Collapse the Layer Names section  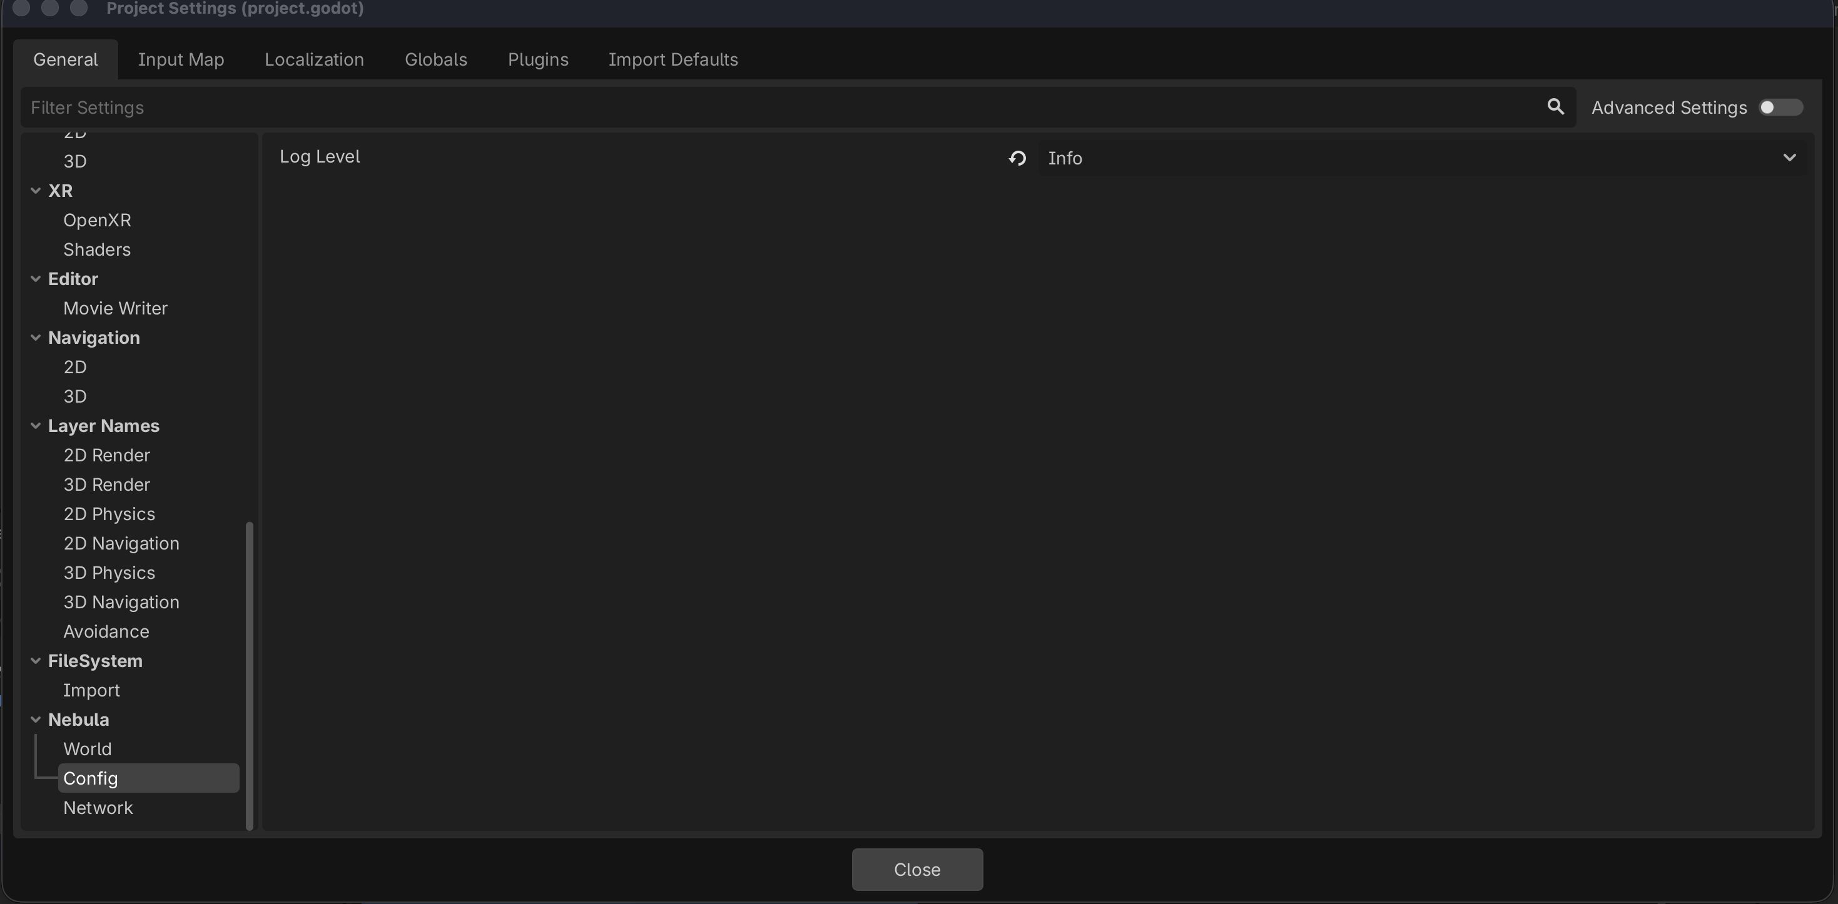pos(36,426)
